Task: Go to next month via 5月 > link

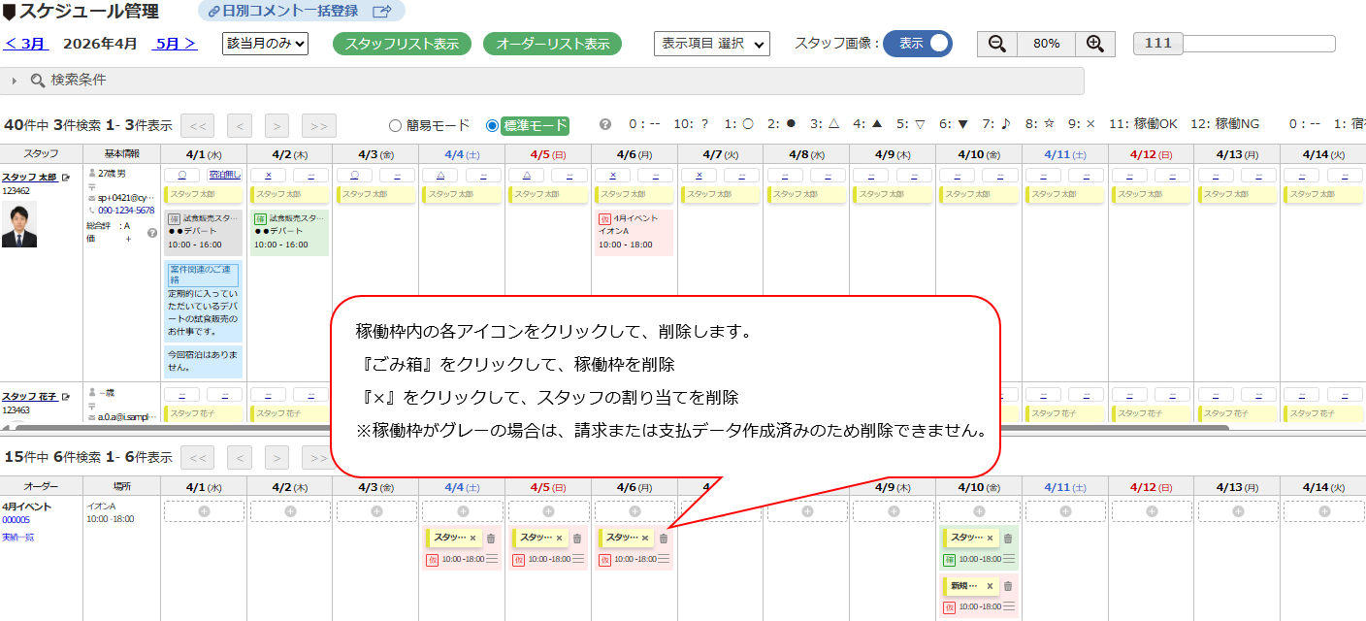Action: pyautogui.click(x=177, y=44)
